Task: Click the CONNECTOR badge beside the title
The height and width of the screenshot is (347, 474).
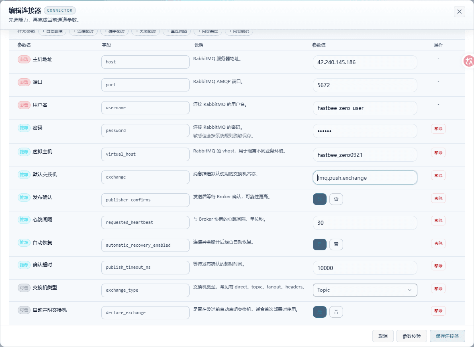Action: pos(59,10)
